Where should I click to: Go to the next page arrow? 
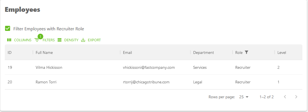tap(296, 97)
